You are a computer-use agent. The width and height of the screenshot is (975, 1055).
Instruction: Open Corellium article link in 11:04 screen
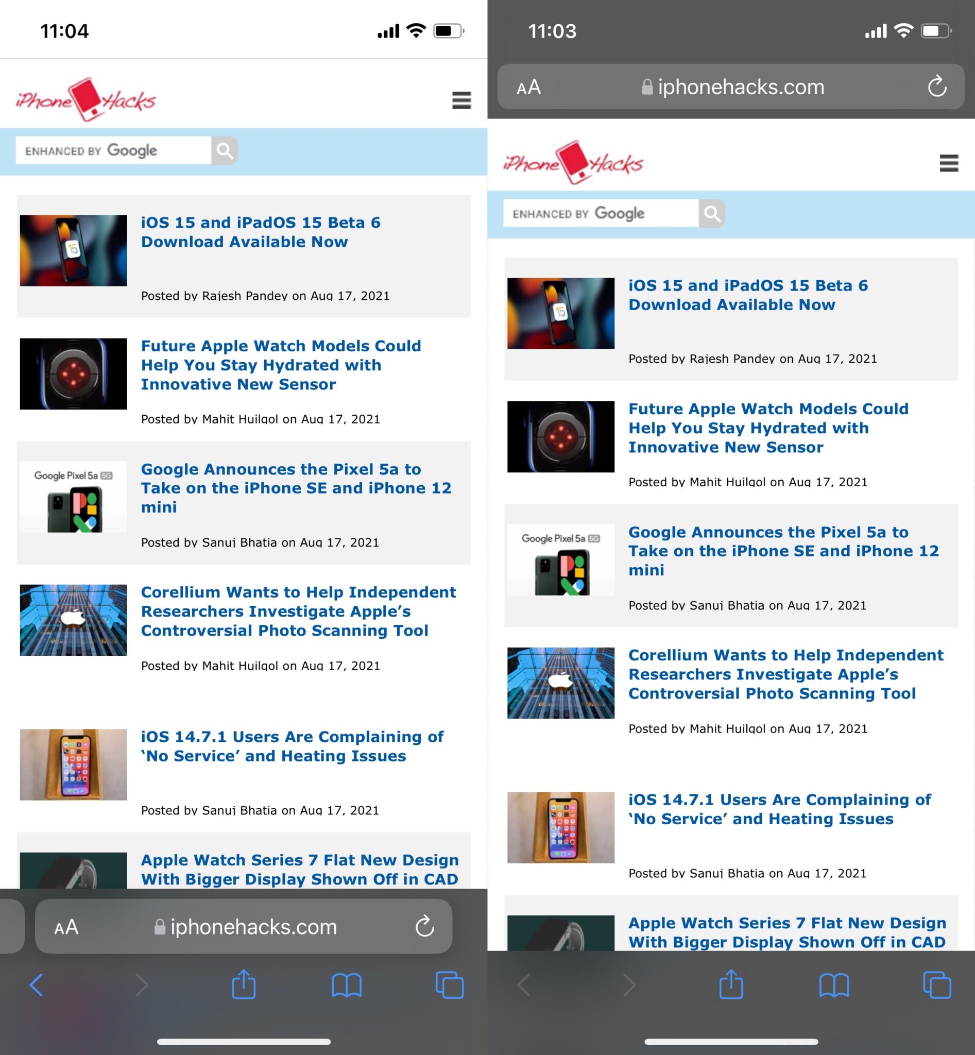(298, 611)
